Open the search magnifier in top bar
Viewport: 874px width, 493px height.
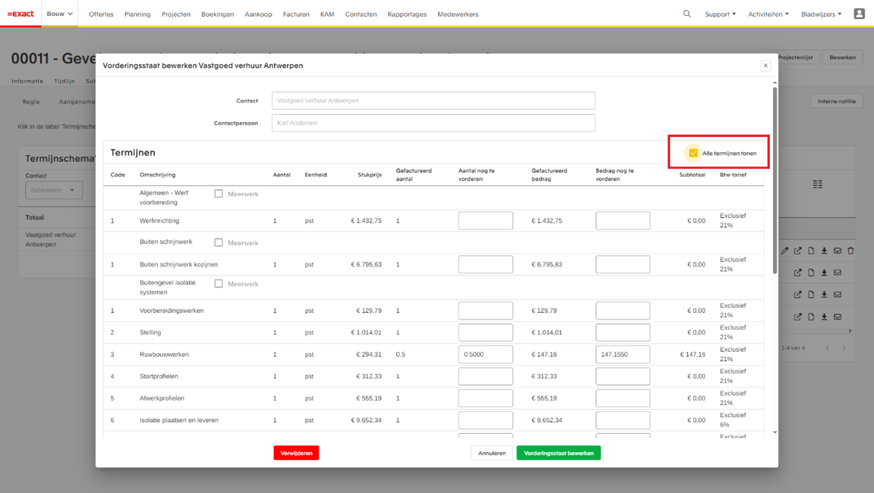[x=686, y=13]
